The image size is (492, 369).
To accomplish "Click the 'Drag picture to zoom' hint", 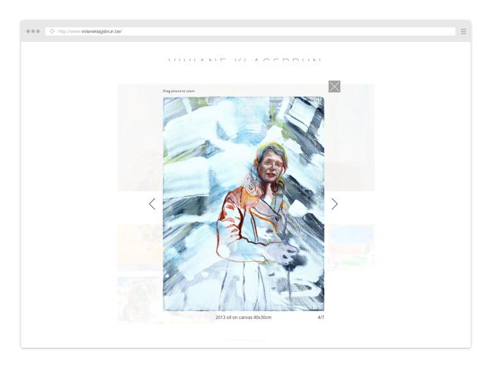I will click(x=178, y=91).
